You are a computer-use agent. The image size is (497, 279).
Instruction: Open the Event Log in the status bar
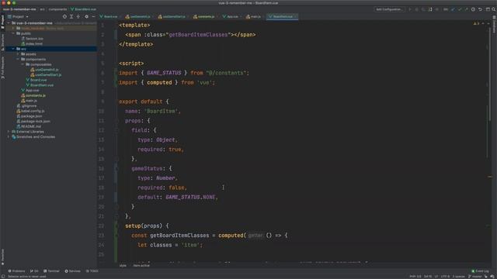point(480,271)
